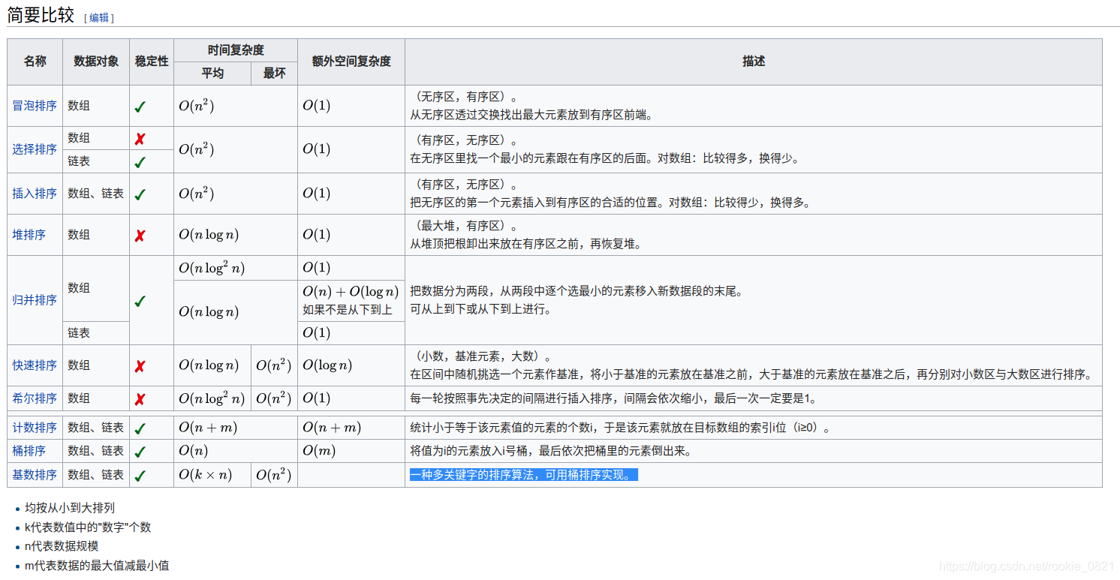The height and width of the screenshot is (580, 1120).
Task: Open the 计数排序 link
Action: coord(35,428)
